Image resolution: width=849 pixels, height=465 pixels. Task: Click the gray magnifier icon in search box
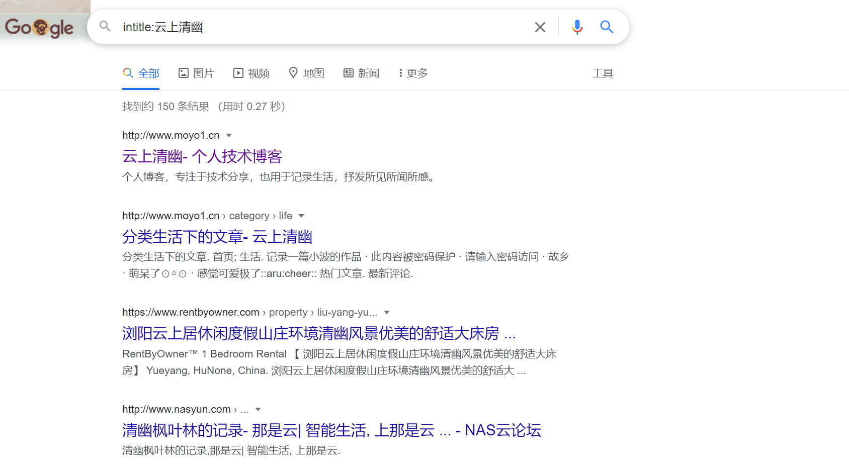(x=105, y=26)
